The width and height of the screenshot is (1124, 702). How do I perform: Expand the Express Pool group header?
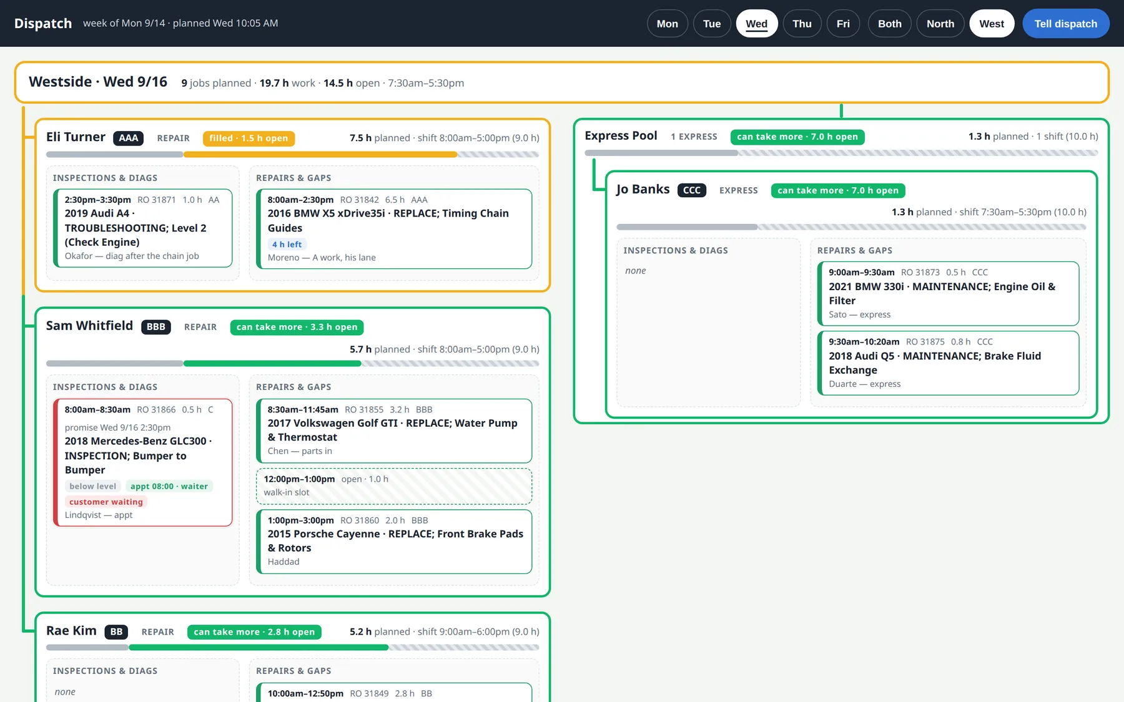(841, 136)
